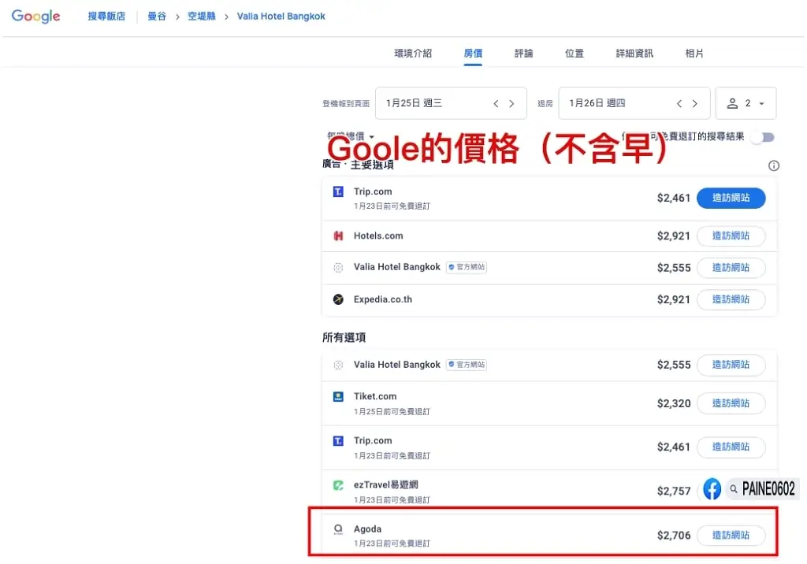
Task: Switch to the 評論 reviews tab
Action: tap(523, 54)
